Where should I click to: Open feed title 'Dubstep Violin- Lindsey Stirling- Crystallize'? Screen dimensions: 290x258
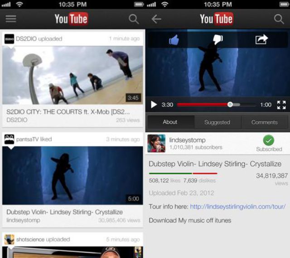click(x=64, y=212)
